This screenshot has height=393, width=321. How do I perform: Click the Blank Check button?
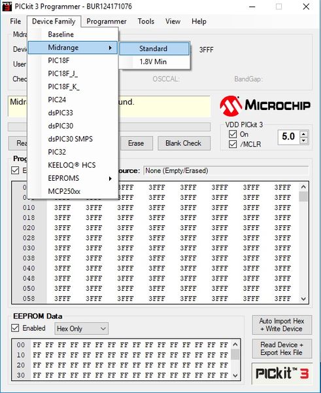(x=184, y=143)
